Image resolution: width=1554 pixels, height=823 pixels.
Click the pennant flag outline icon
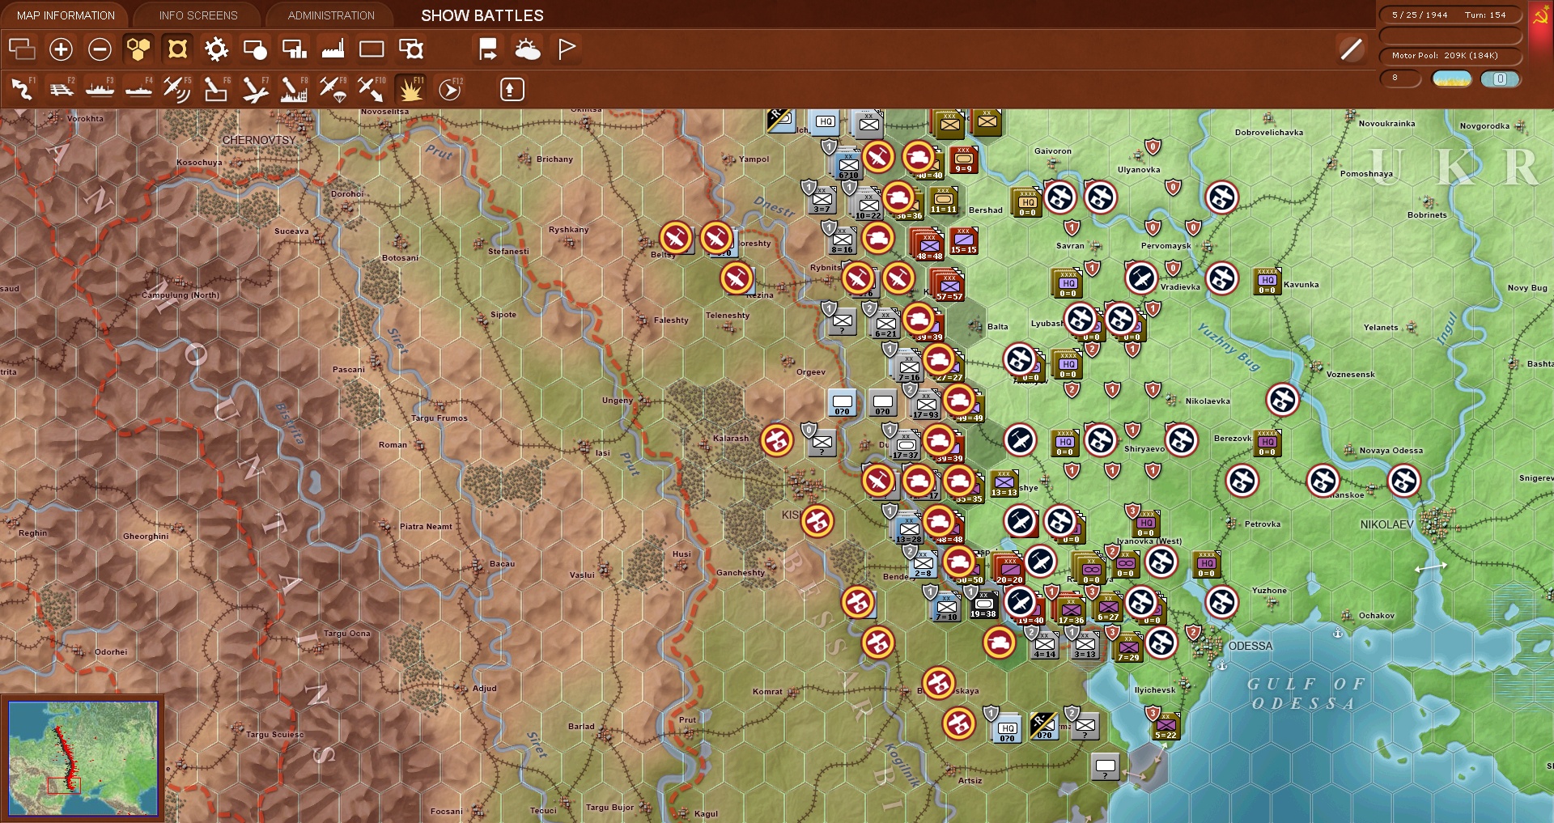pyautogui.click(x=567, y=49)
